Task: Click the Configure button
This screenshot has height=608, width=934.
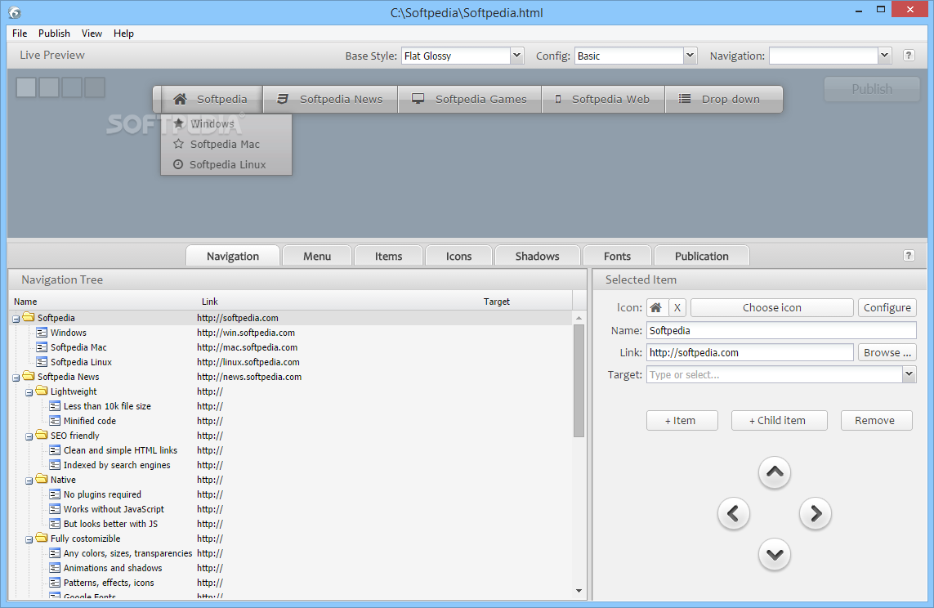Action: click(887, 308)
